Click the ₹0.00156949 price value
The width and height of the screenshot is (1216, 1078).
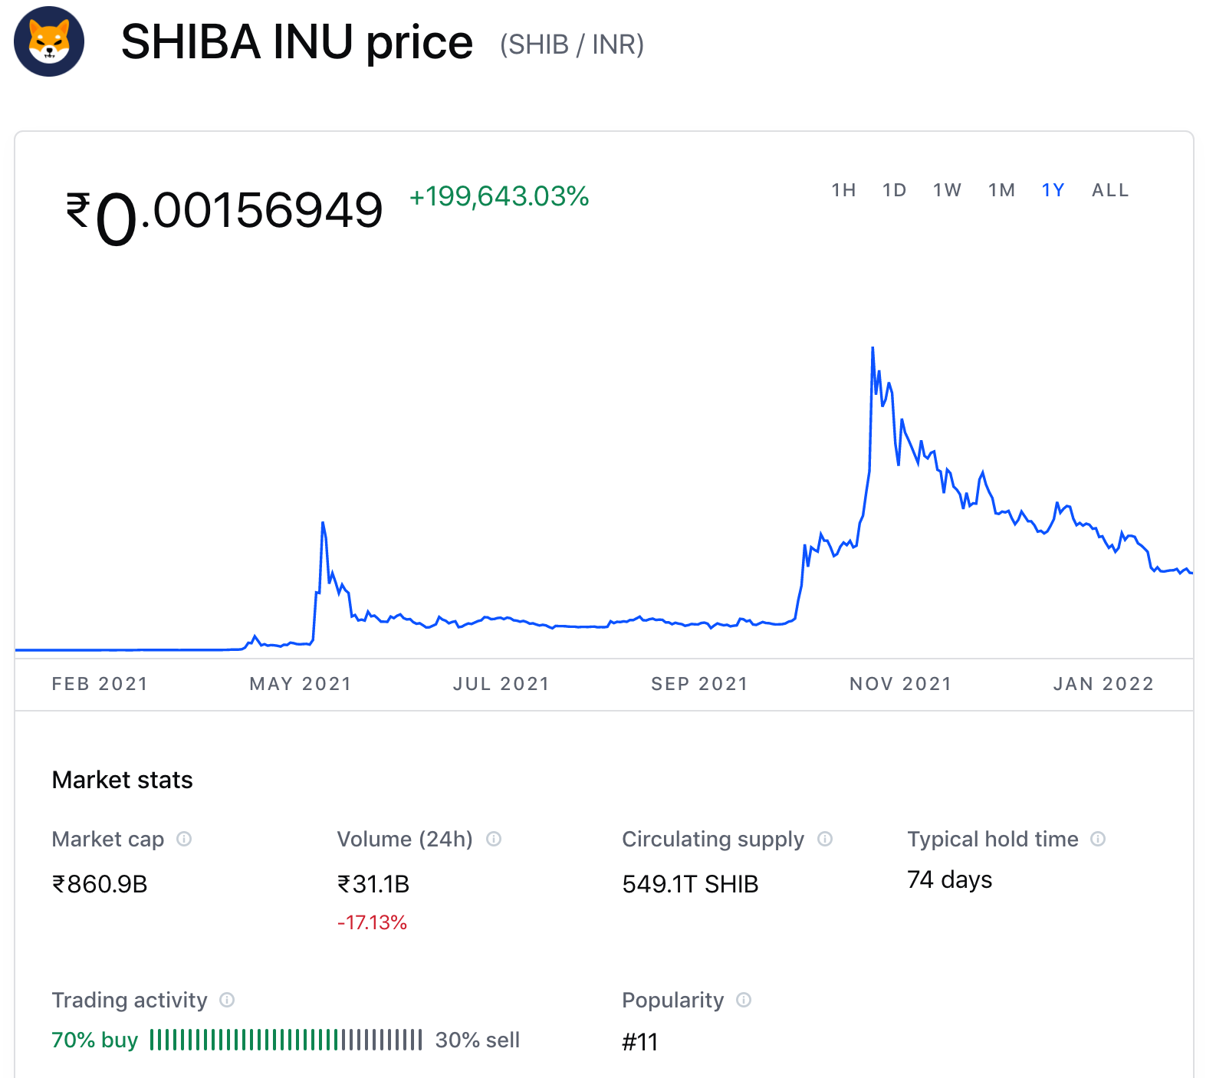tap(225, 212)
